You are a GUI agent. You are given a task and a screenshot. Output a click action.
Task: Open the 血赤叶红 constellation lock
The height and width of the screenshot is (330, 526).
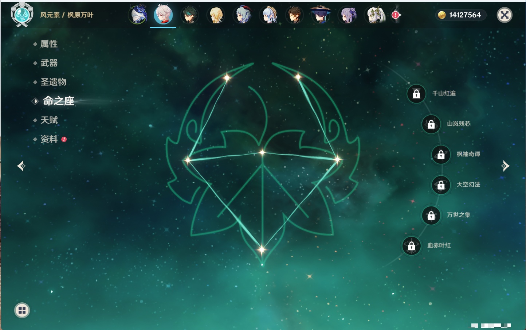412,246
